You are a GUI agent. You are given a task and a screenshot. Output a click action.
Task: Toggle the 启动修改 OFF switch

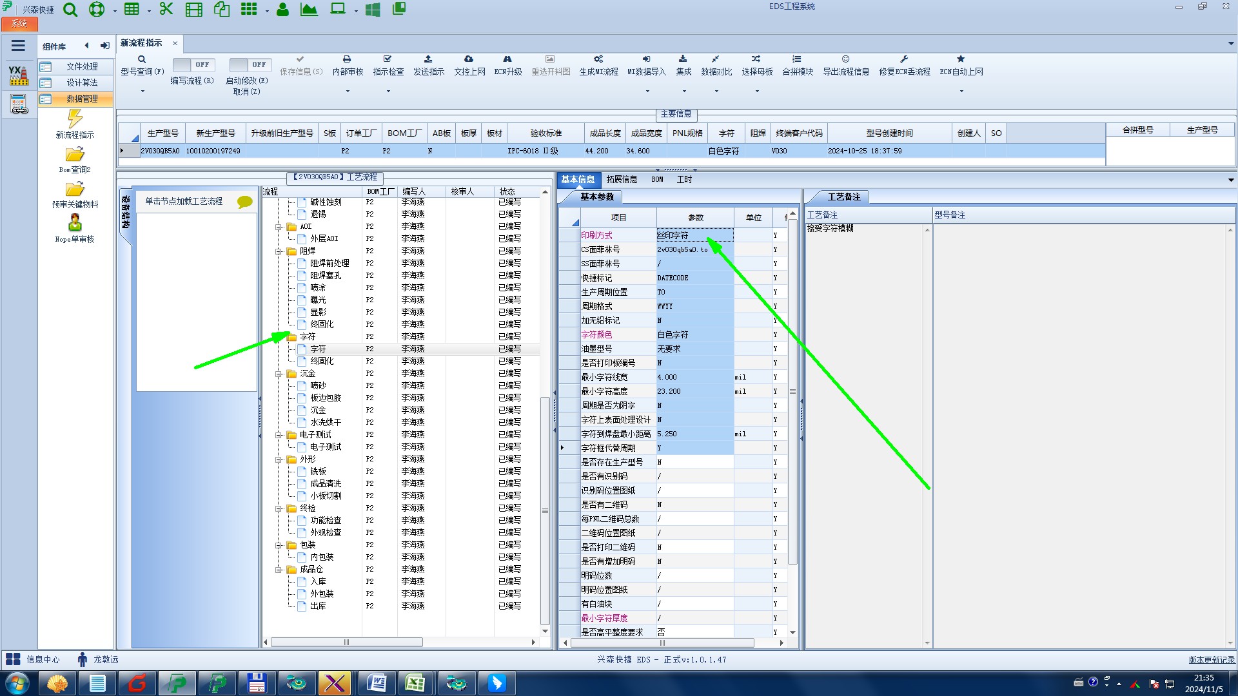click(250, 64)
